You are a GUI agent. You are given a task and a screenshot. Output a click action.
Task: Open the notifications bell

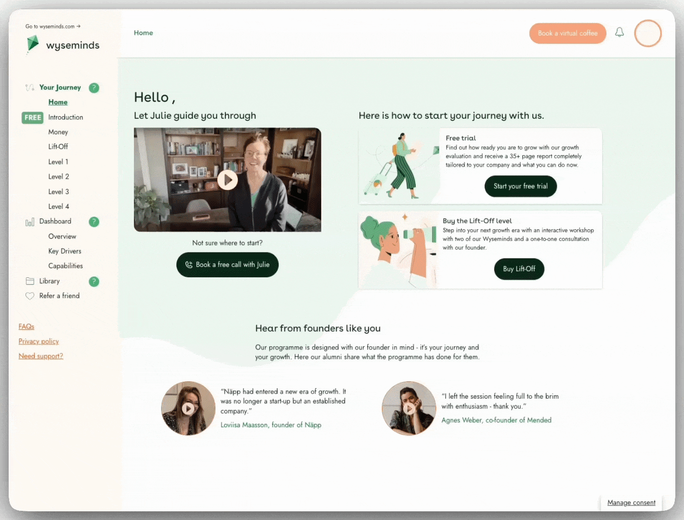pos(619,32)
